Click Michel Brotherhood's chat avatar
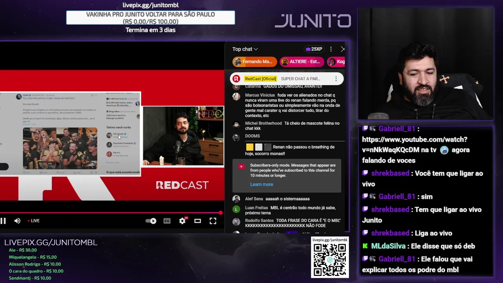The width and height of the screenshot is (503, 283). coord(236,125)
